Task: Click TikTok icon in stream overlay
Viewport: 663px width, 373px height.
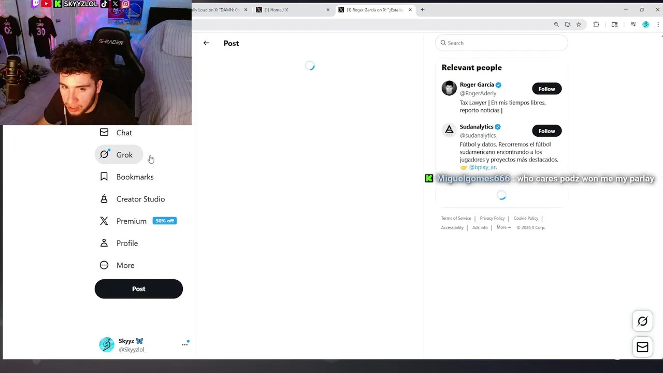Action: pos(104,4)
